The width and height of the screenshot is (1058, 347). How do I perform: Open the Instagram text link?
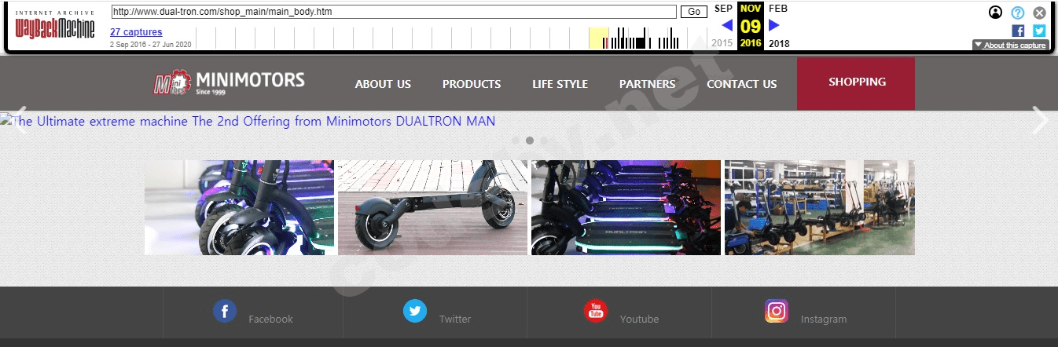[x=824, y=319]
